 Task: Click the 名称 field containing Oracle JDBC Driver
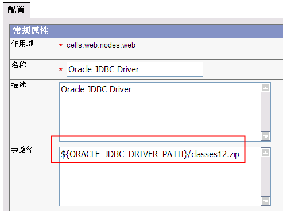(135, 69)
